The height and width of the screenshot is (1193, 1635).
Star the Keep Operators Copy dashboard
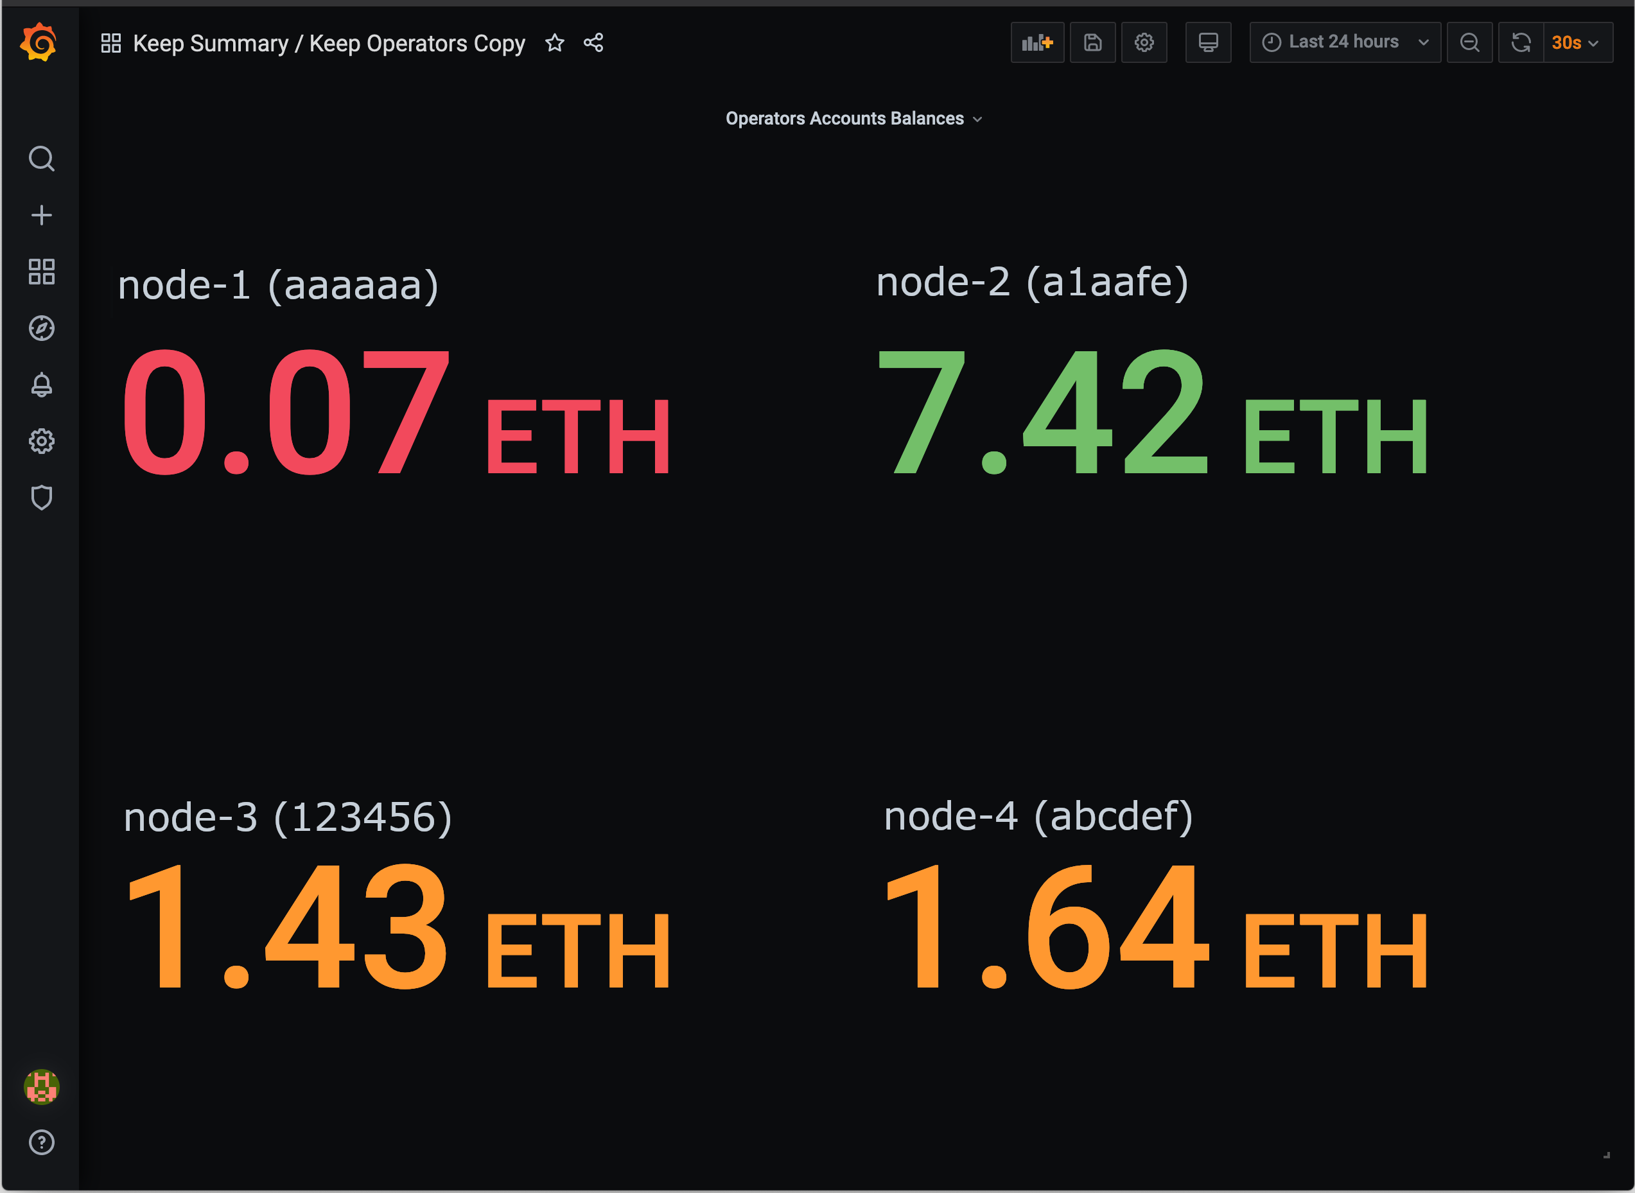click(x=555, y=43)
